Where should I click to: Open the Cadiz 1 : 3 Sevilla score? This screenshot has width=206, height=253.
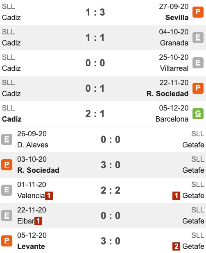95,12
